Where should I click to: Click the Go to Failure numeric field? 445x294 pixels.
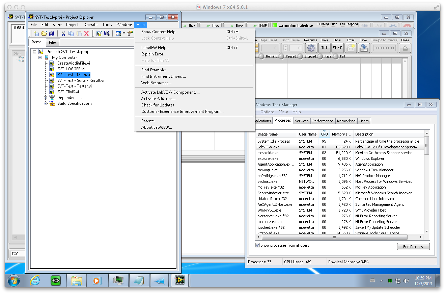coord(296,48)
